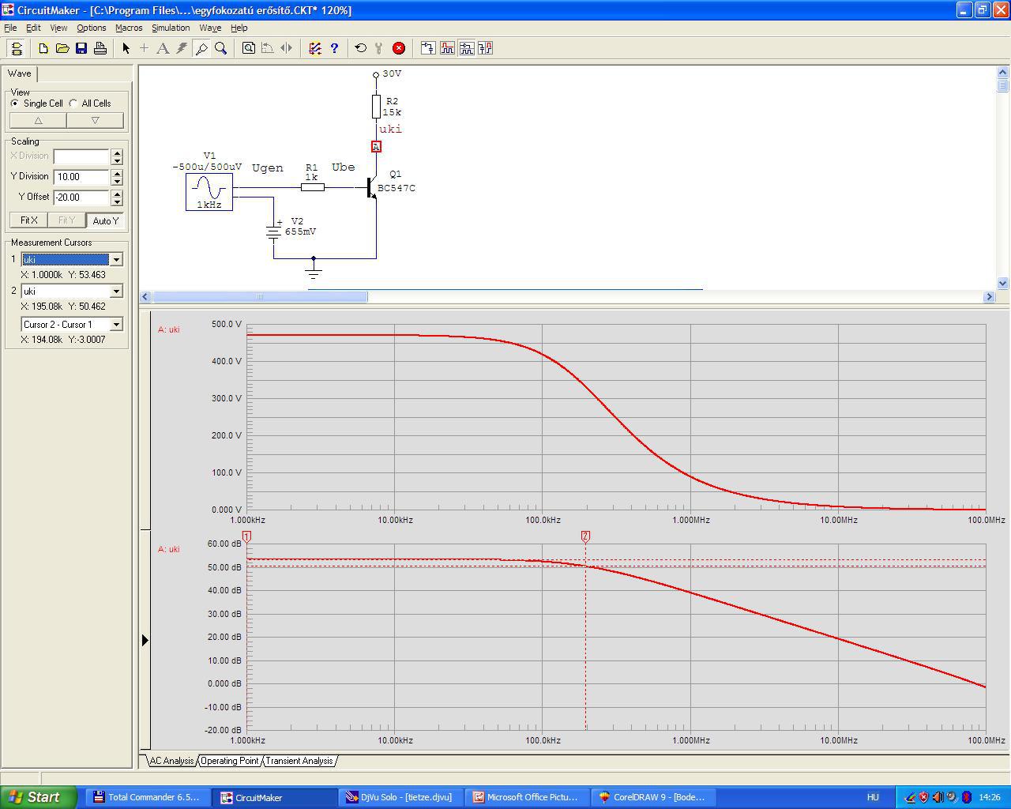Click the Fit circuit to window icon
Image resolution: width=1011 pixels, height=809 pixels.
pyautogui.click(x=248, y=48)
